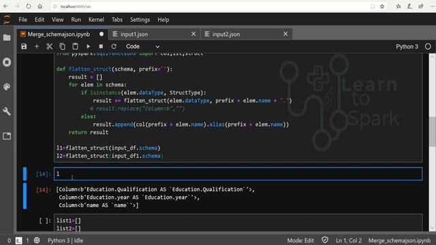Open the Settings menu
Screen dimensions: 436x245
coord(140,20)
